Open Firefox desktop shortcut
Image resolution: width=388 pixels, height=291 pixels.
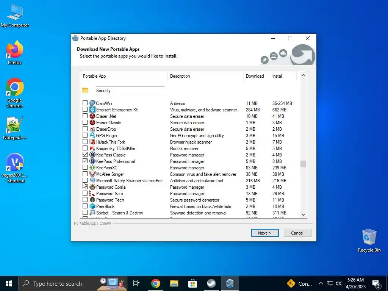(15, 52)
